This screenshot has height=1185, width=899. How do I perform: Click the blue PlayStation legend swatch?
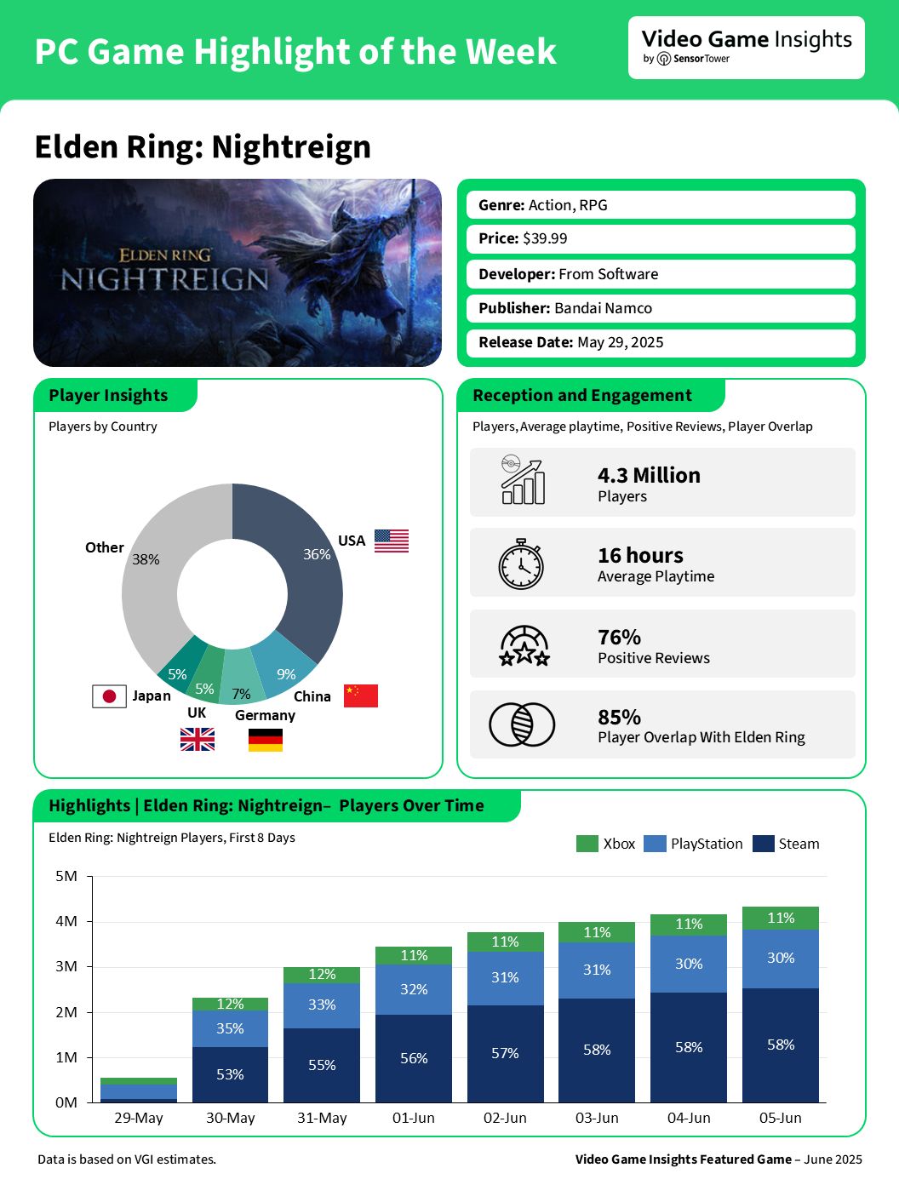click(655, 844)
